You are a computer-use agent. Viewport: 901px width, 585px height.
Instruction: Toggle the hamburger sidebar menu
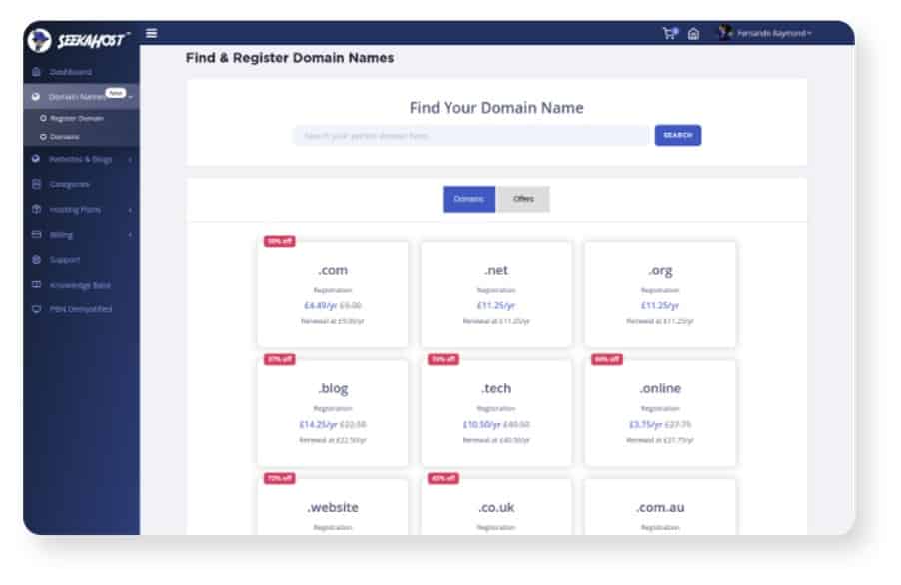point(151,33)
